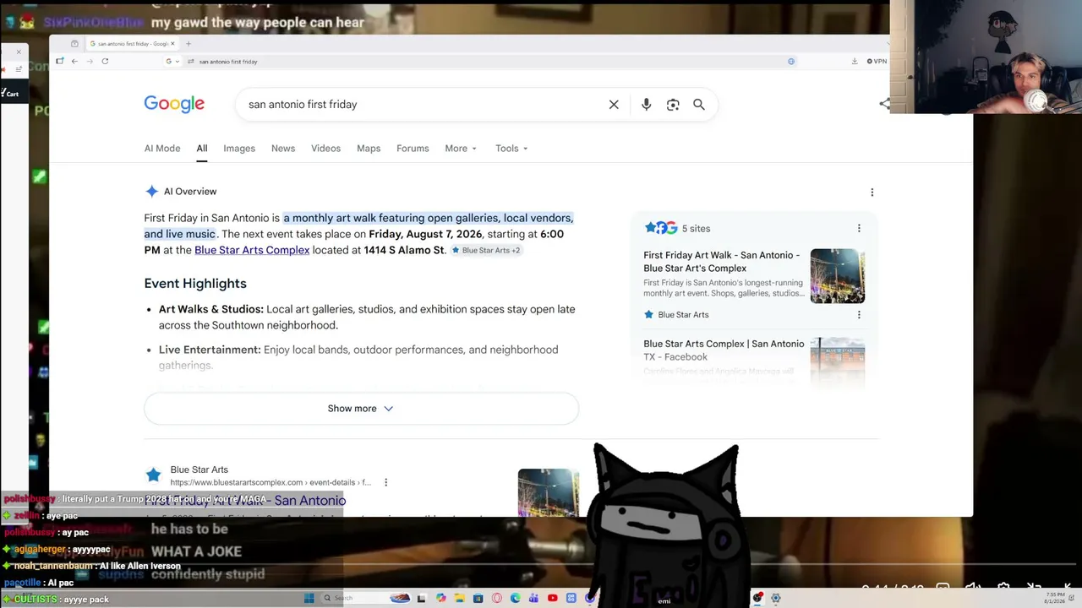Switch to News tab
Image resolution: width=1082 pixels, height=608 pixels.
coord(283,149)
